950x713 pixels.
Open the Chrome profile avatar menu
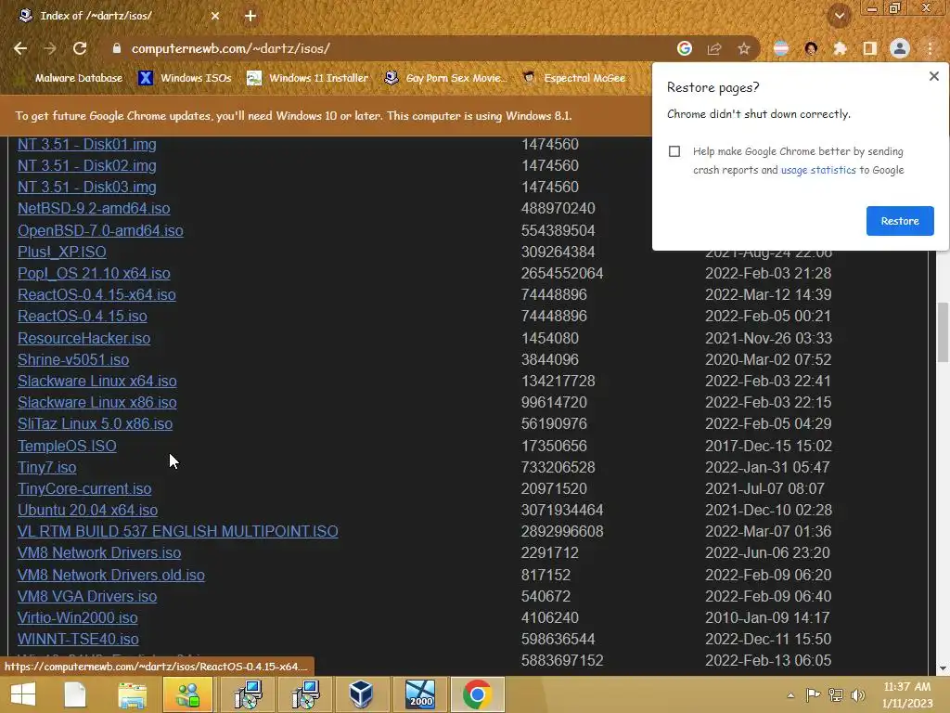point(900,48)
